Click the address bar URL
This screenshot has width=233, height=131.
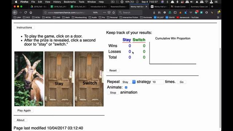point(66,13)
